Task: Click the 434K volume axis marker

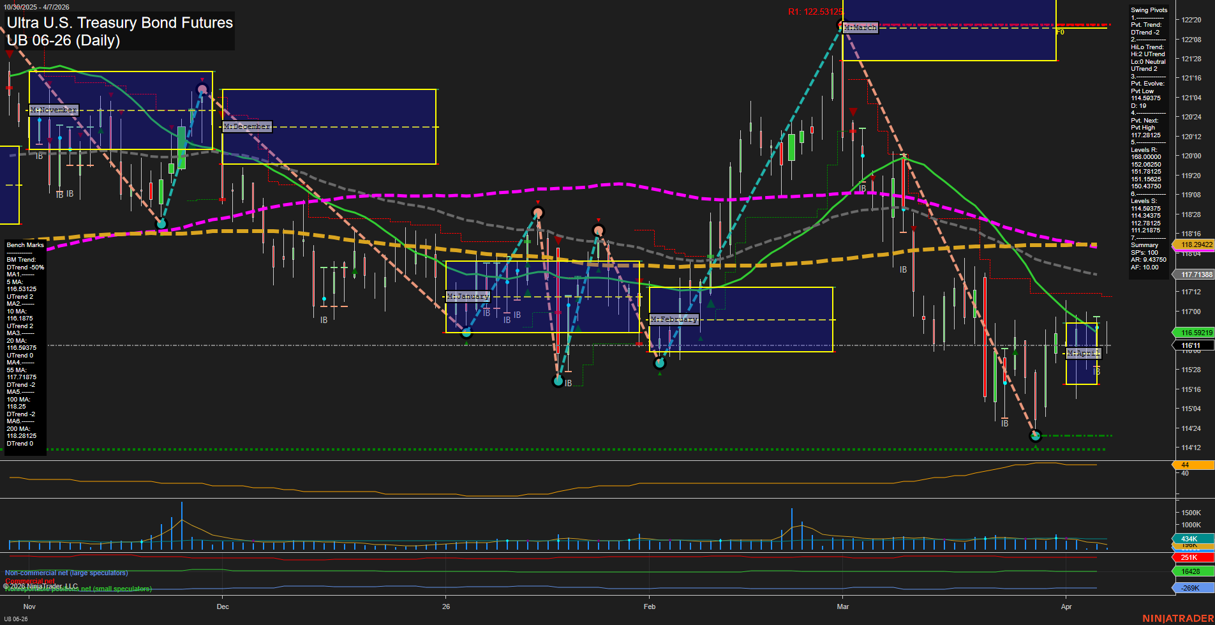Action: pyautogui.click(x=1191, y=539)
